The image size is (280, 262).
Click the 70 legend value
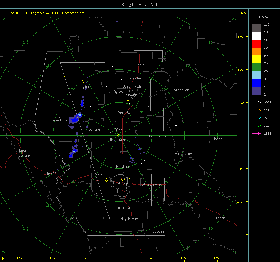coord(266,48)
